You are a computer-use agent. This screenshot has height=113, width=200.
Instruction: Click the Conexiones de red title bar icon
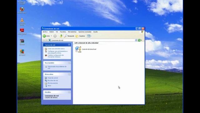pyautogui.click(x=43, y=29)
